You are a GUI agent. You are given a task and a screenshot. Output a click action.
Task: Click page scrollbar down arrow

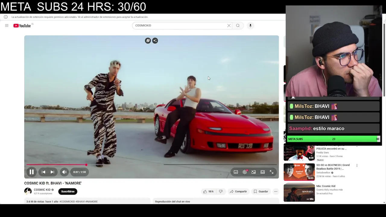coord(384,202)
